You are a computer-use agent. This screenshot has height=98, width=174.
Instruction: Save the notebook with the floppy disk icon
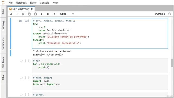coord(11,14)
